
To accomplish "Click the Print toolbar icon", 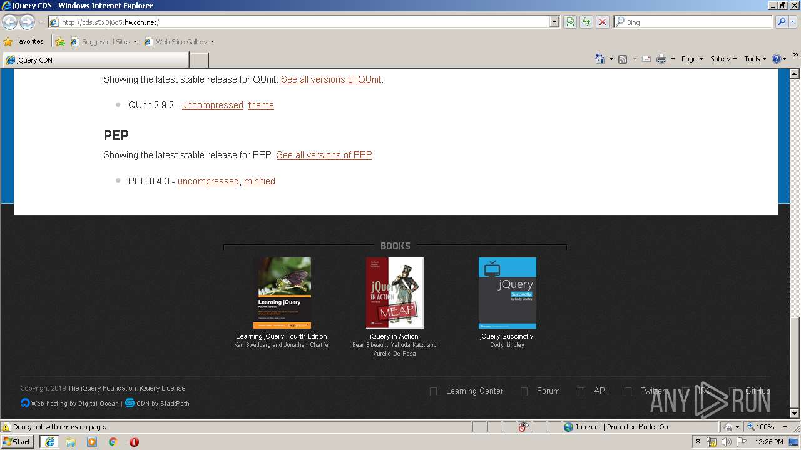I will coord(661,59).
